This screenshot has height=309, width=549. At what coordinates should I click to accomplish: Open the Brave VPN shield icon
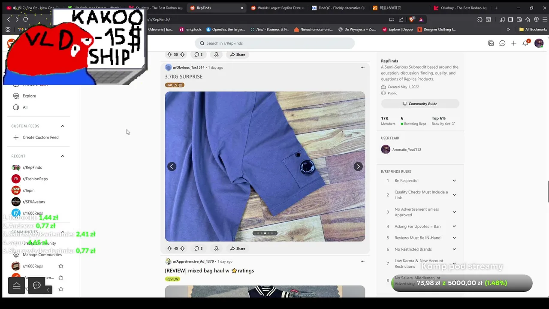[x=536, y=19]
